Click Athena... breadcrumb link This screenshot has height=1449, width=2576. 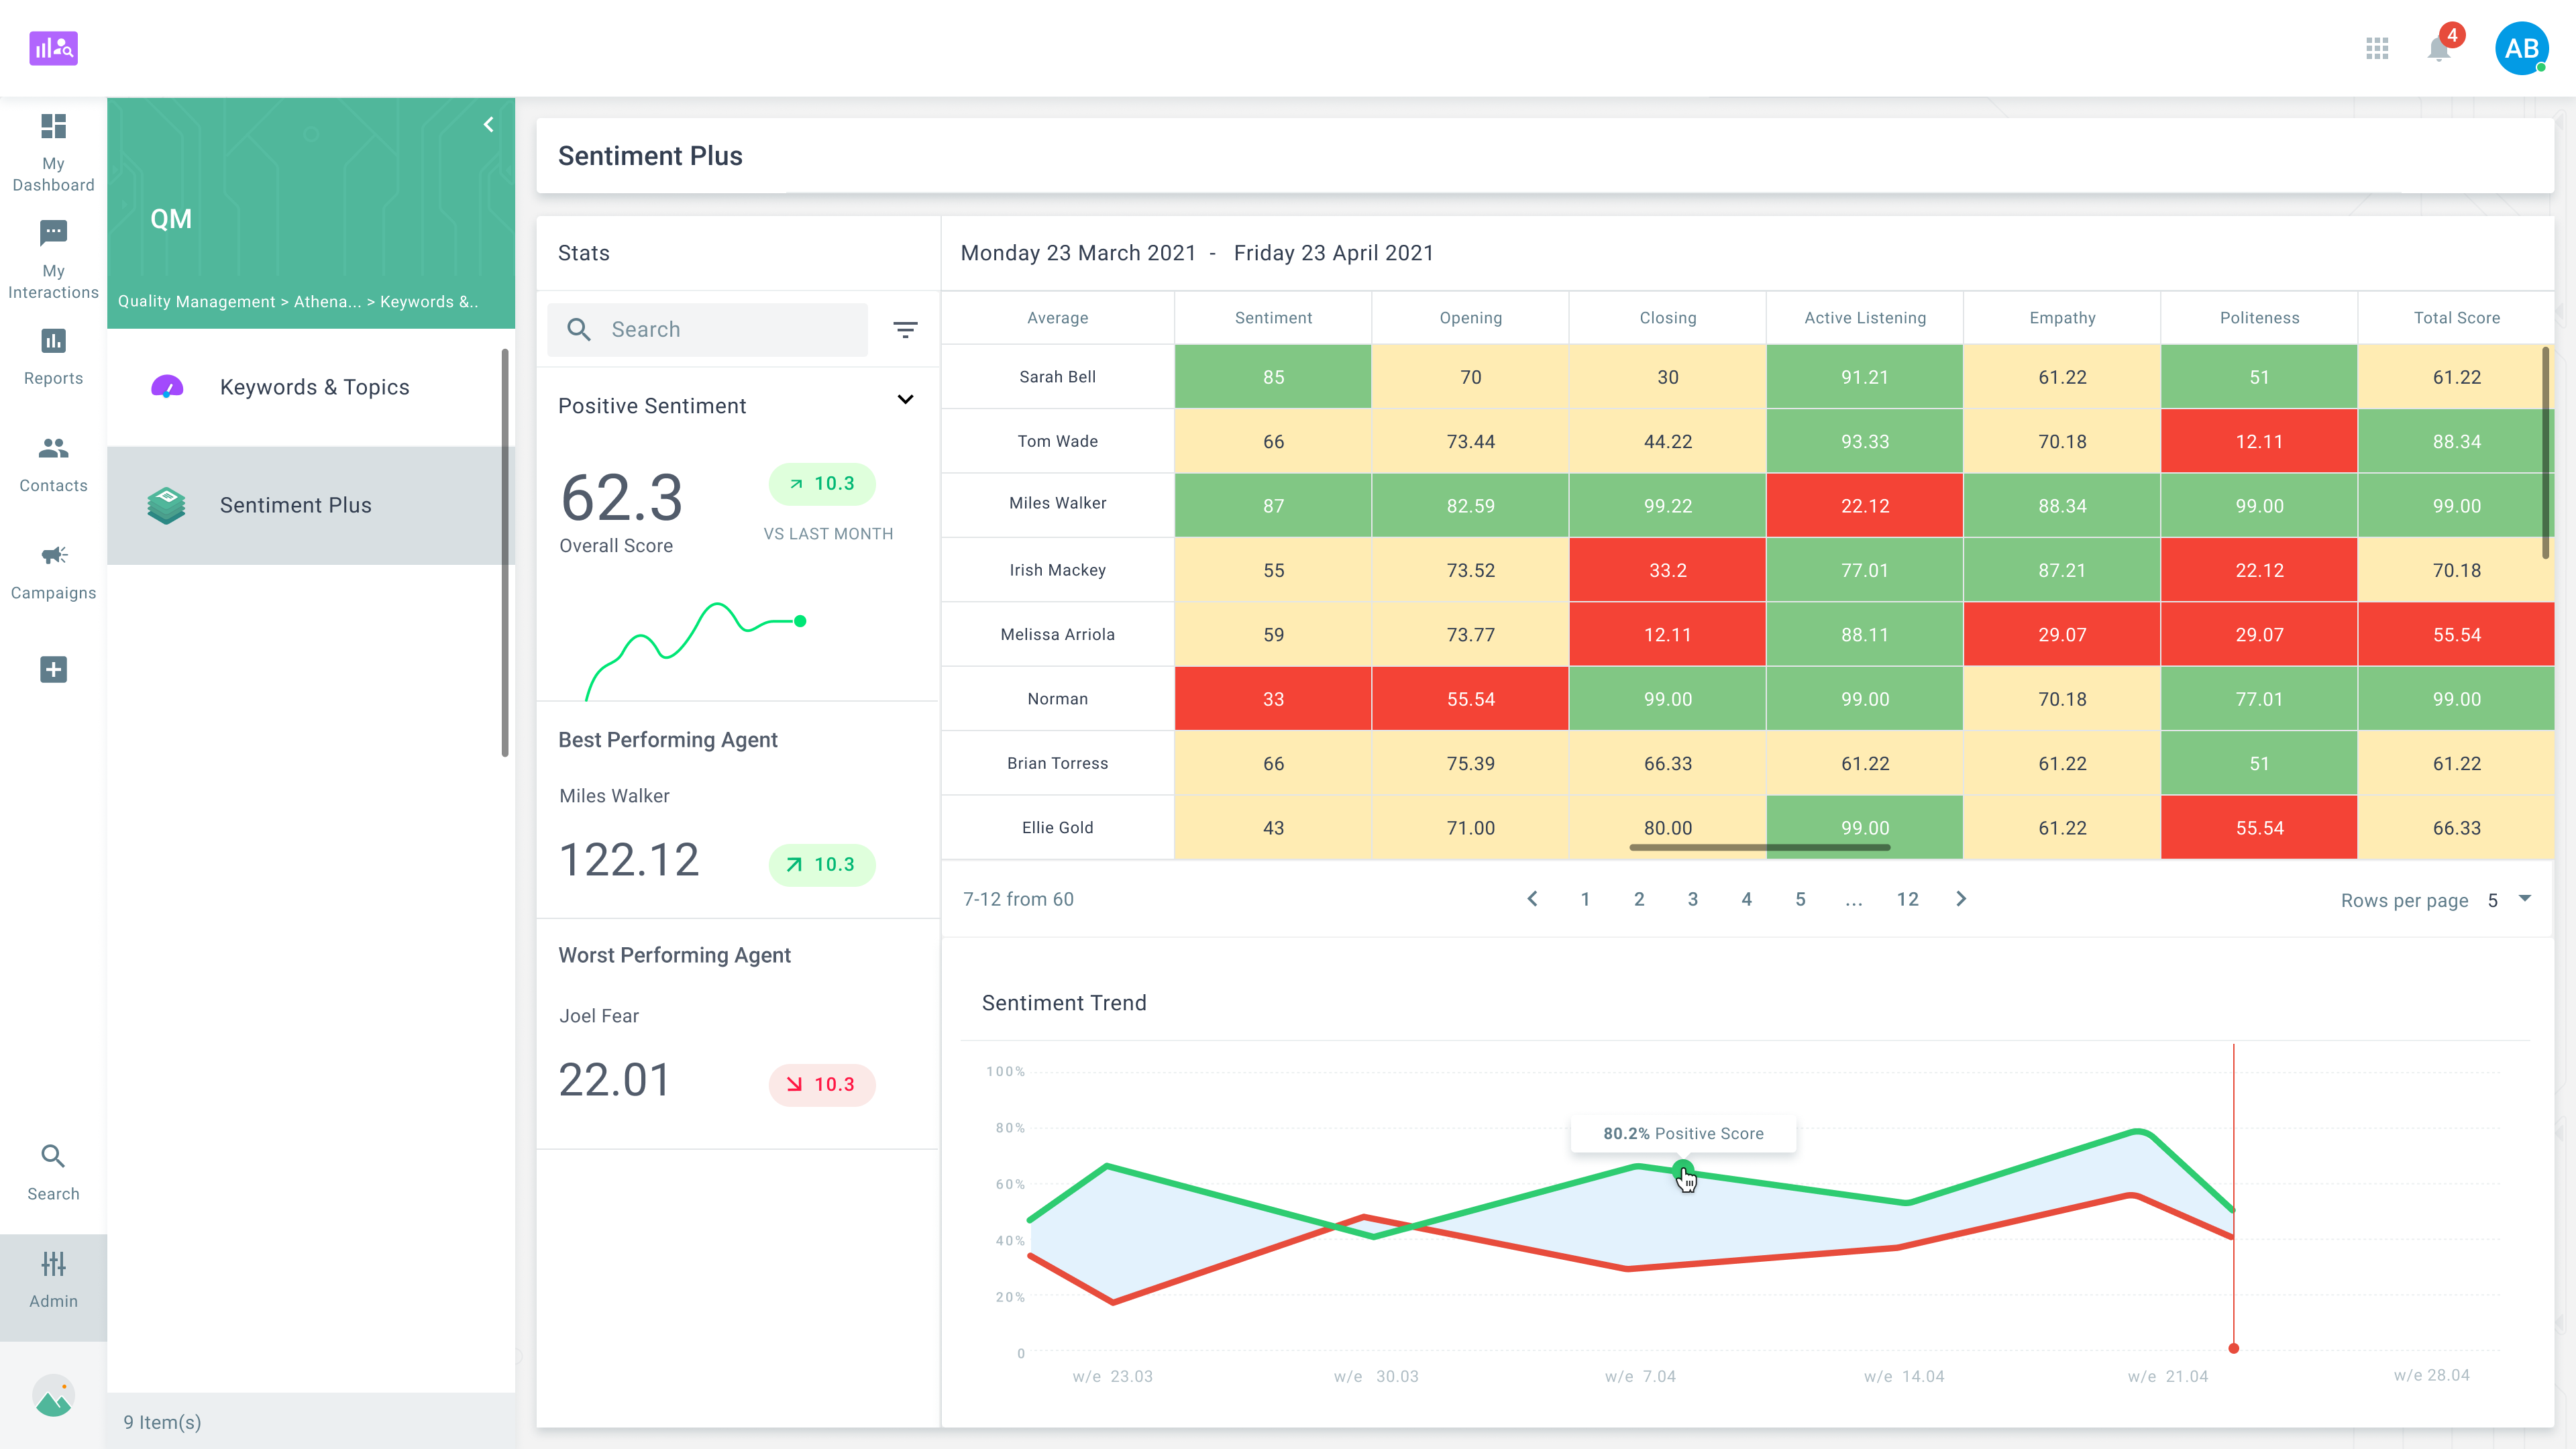327,301
